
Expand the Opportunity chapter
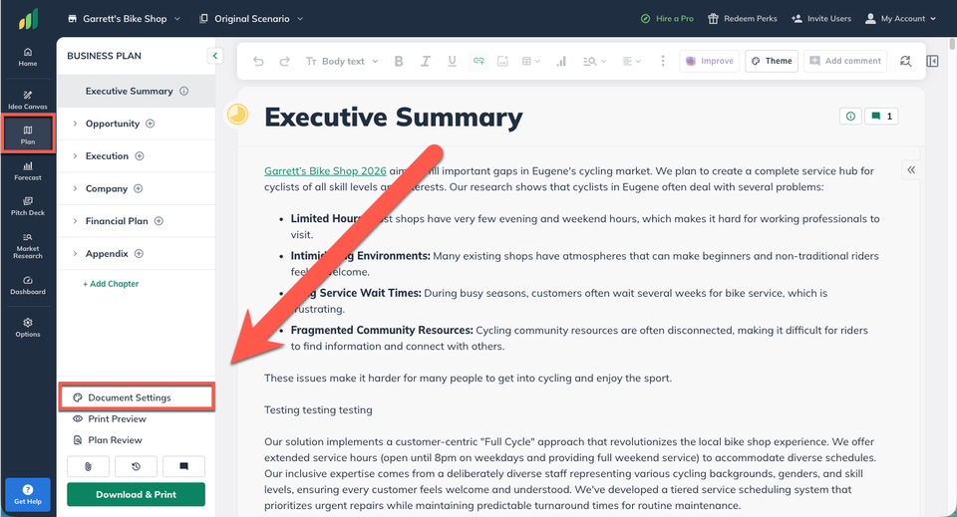point(75,124)
